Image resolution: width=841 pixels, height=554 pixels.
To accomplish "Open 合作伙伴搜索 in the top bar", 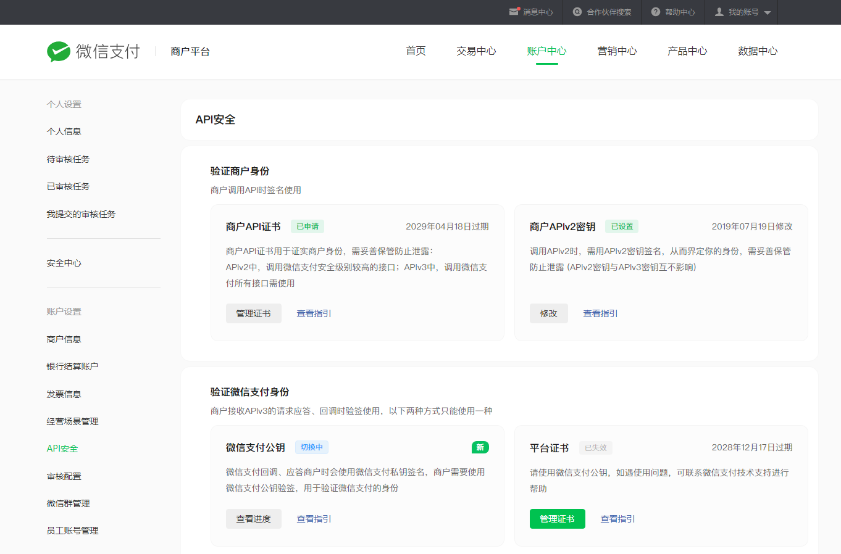I will [609, 12].
